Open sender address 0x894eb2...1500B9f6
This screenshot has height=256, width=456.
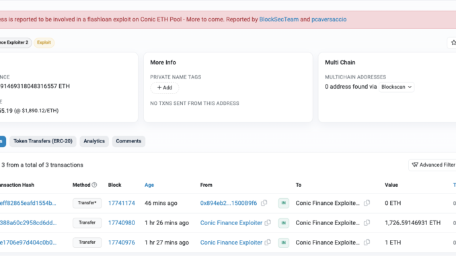[x=229, y=203]
